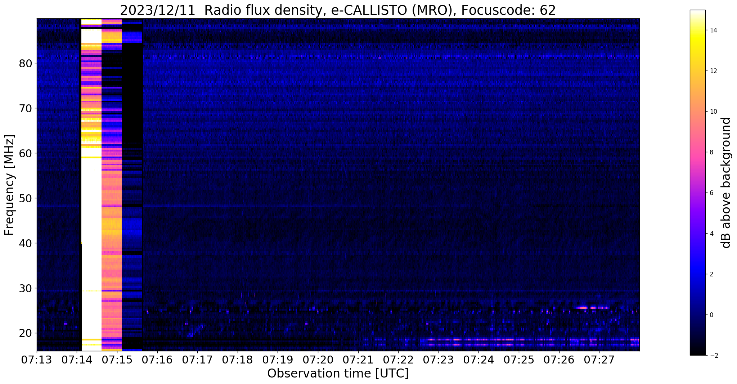Click the 07:18 time tick label
The height and width of the screenshot is (384, 737).
238,360
